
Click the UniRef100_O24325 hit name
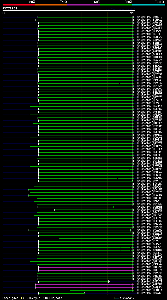coord(150,86)
